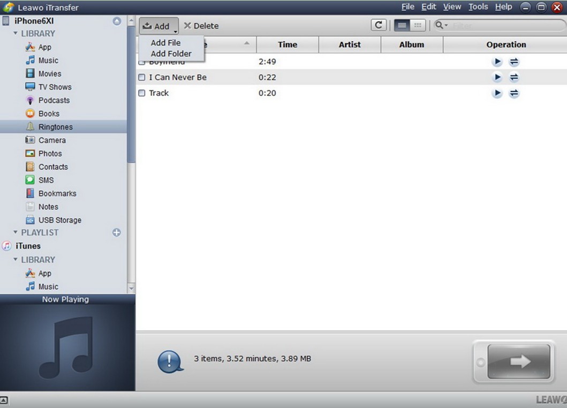Screen dimensions: 567x408
Task: Open the Tools menu
Action: (x=478, y=7)
